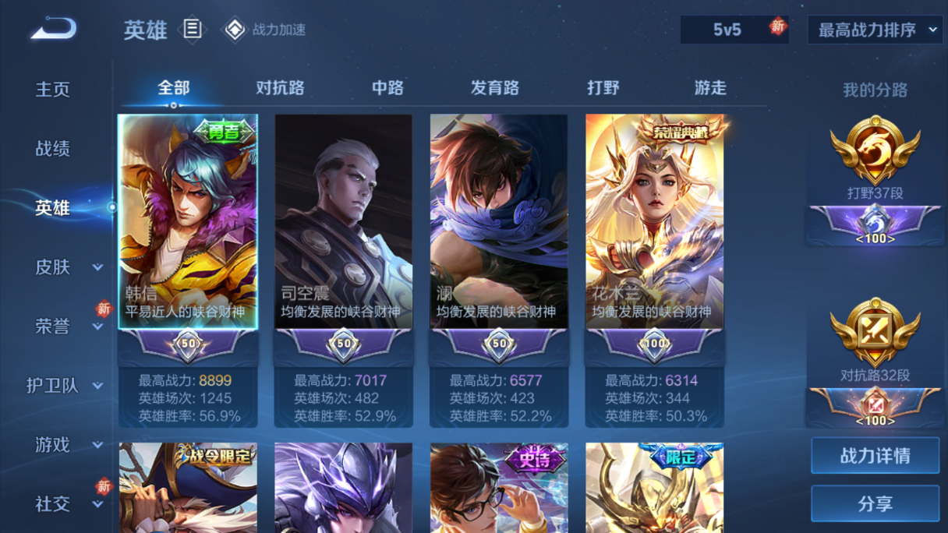Click the jungle <100> rank emblem
Image resolution: width=948 pixels, height=533 pixels.
click(875, 226)
